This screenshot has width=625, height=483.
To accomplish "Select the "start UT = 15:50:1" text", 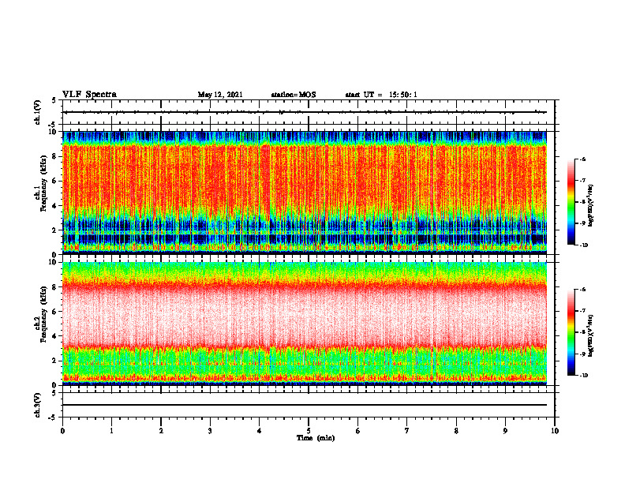I will pyautogui.click(x=381, y=95).
